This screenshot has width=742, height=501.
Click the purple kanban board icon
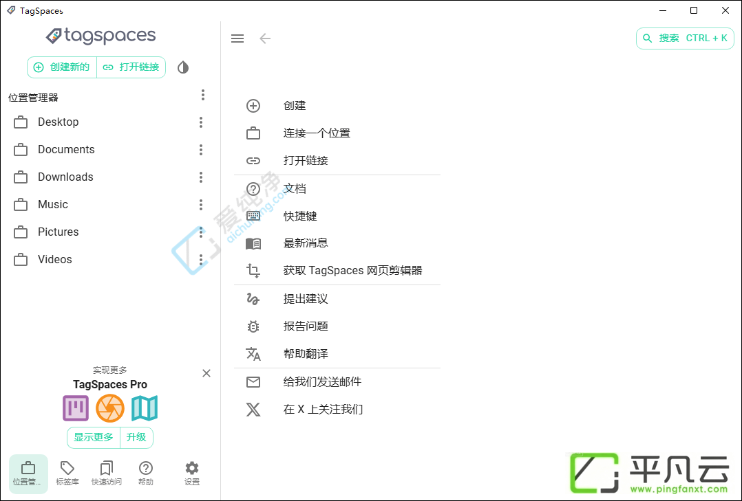(76, 408)
